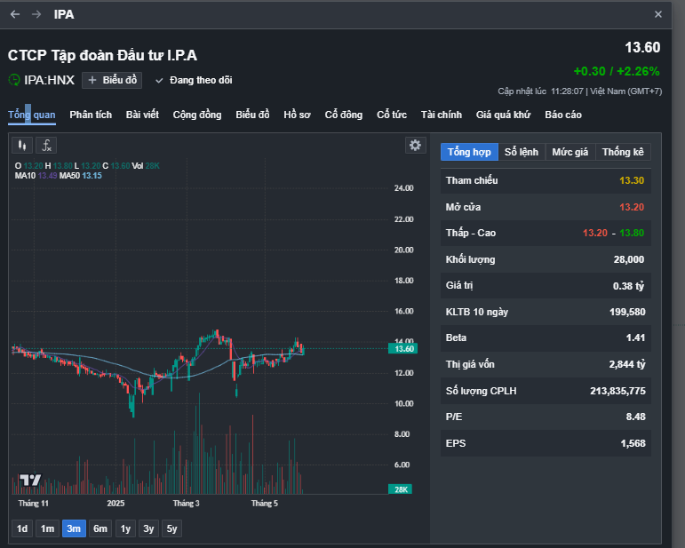Image resolution: width=685 pixels, height=548 pixels.
Task: Go forward with the right arrow
Action: click(36, 14)
